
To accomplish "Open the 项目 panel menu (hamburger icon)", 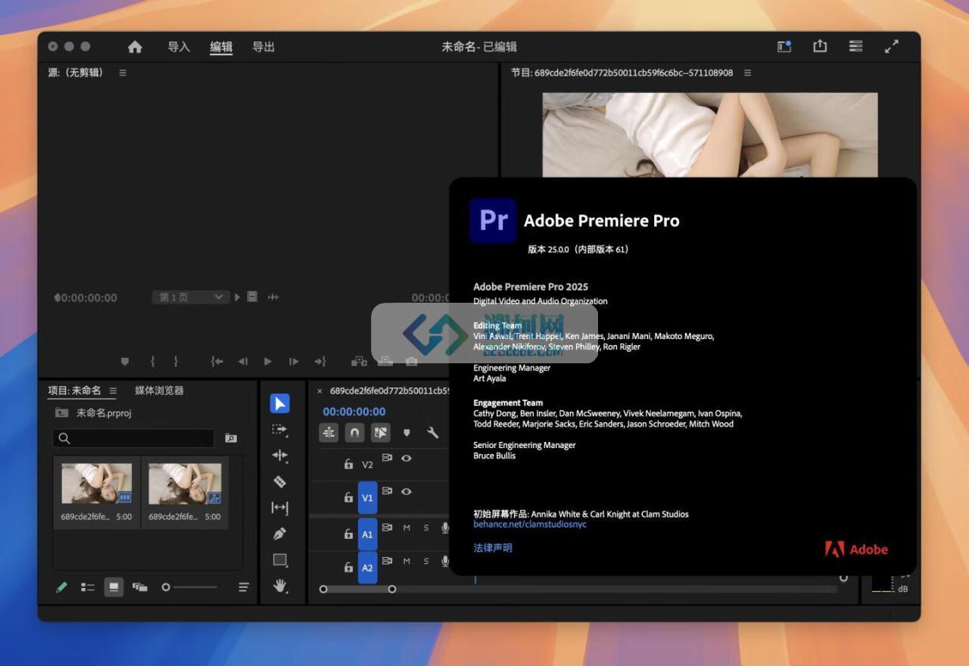I will [x=113, y=391].
